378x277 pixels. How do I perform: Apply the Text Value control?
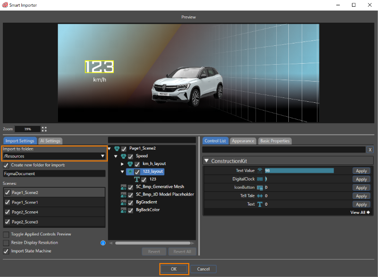pos(361,171)
